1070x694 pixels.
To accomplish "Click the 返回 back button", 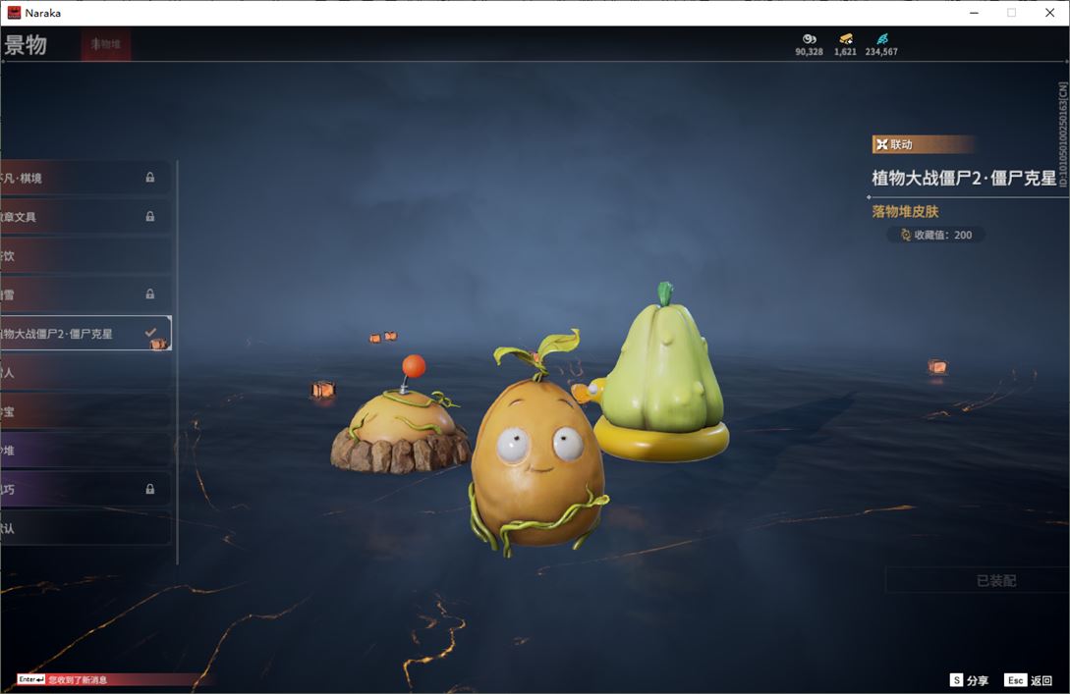I will pos(1028,680).
